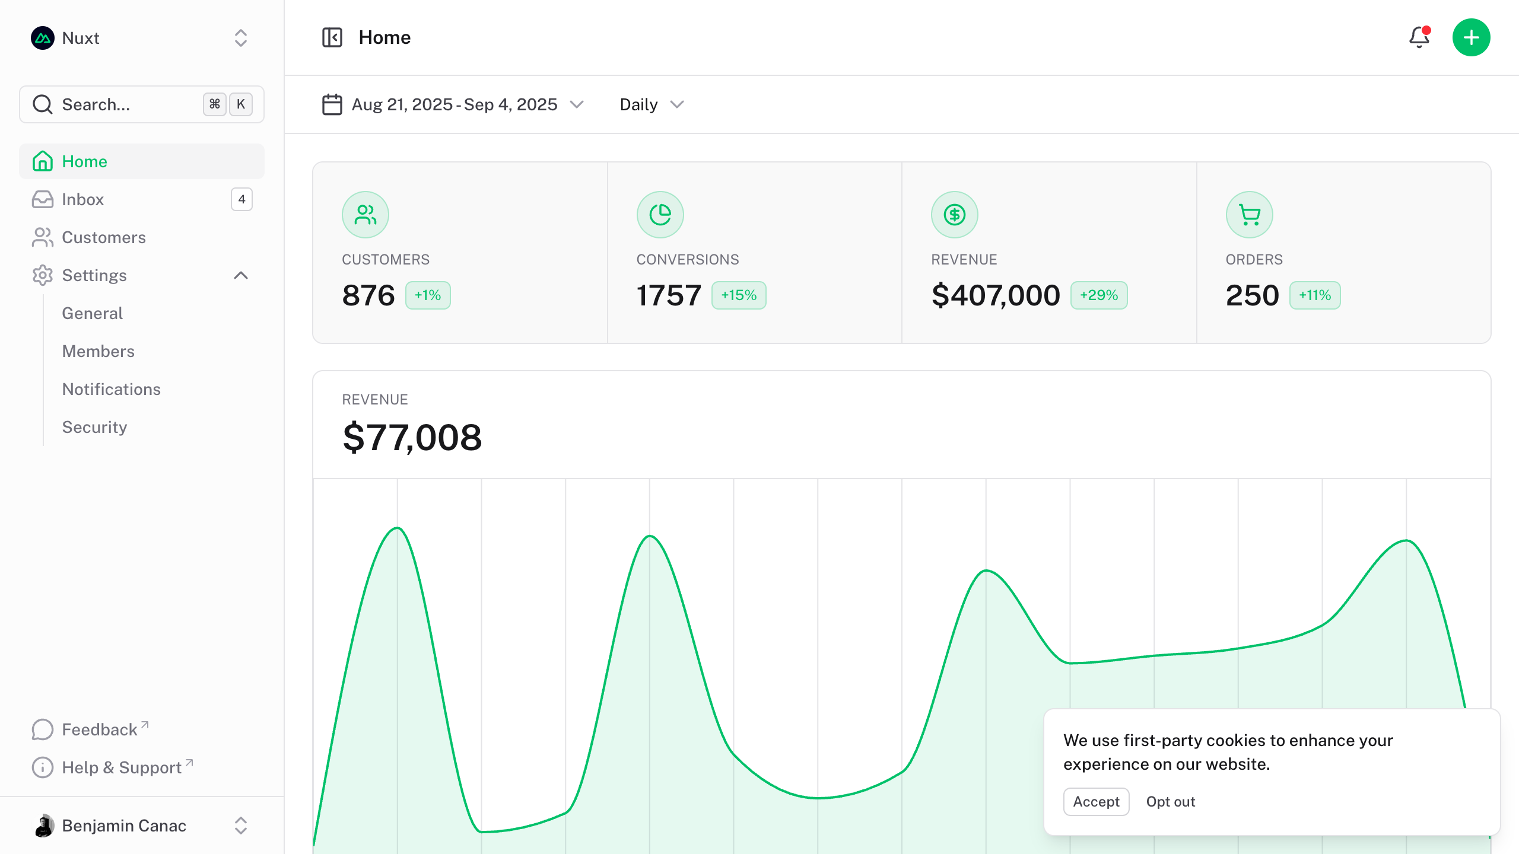
Task: Change the Daily interval dropdown
Action: (x=651, y=104)
